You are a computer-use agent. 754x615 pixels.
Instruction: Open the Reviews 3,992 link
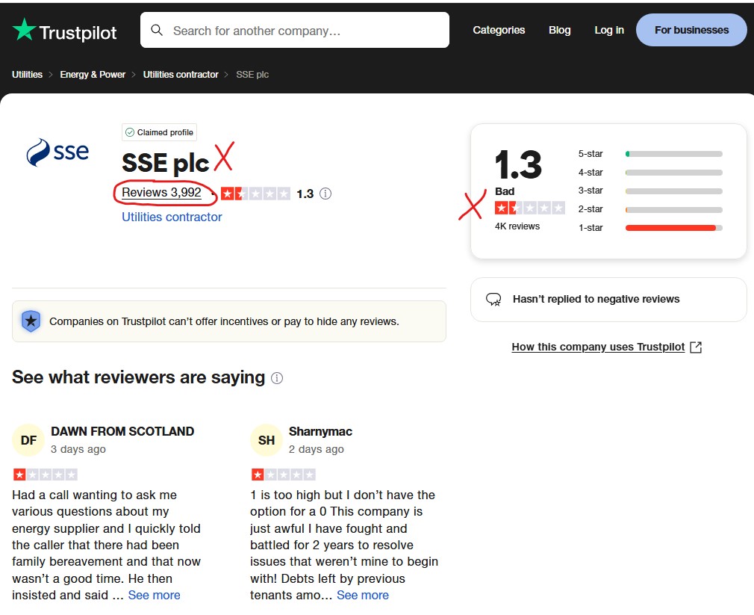tap(161, 193)
